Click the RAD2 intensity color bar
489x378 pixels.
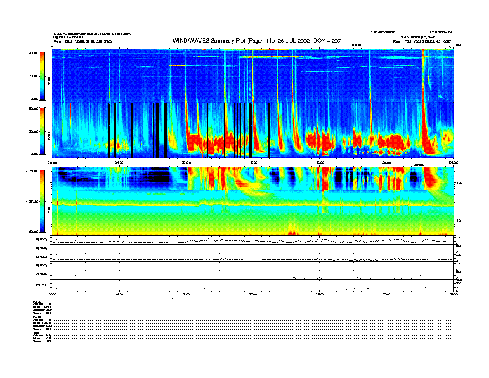(x=42, y=76)
